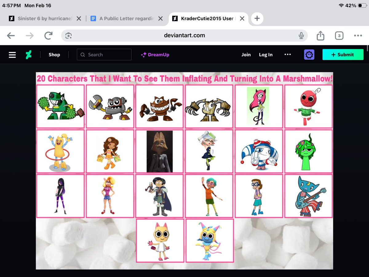Tap the battery 42% indicator

(356, 6)
